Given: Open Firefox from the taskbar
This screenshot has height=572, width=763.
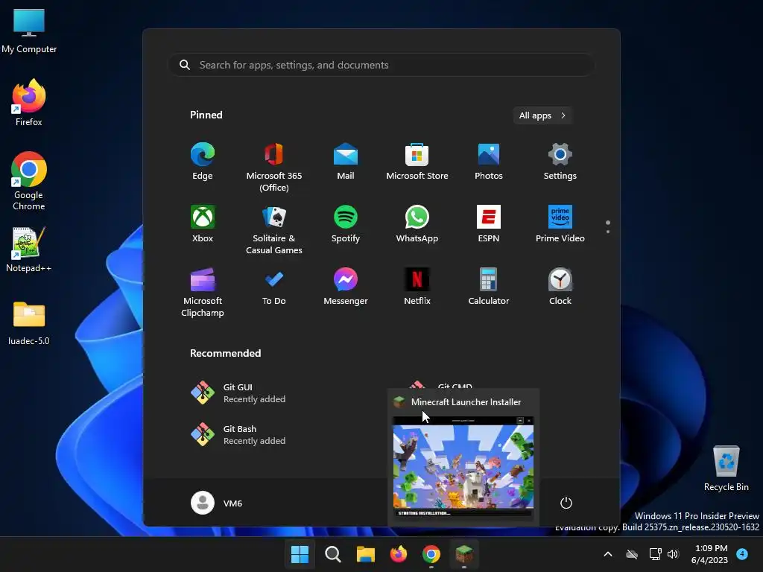Looking at the screenshot, I should [399, 554].
